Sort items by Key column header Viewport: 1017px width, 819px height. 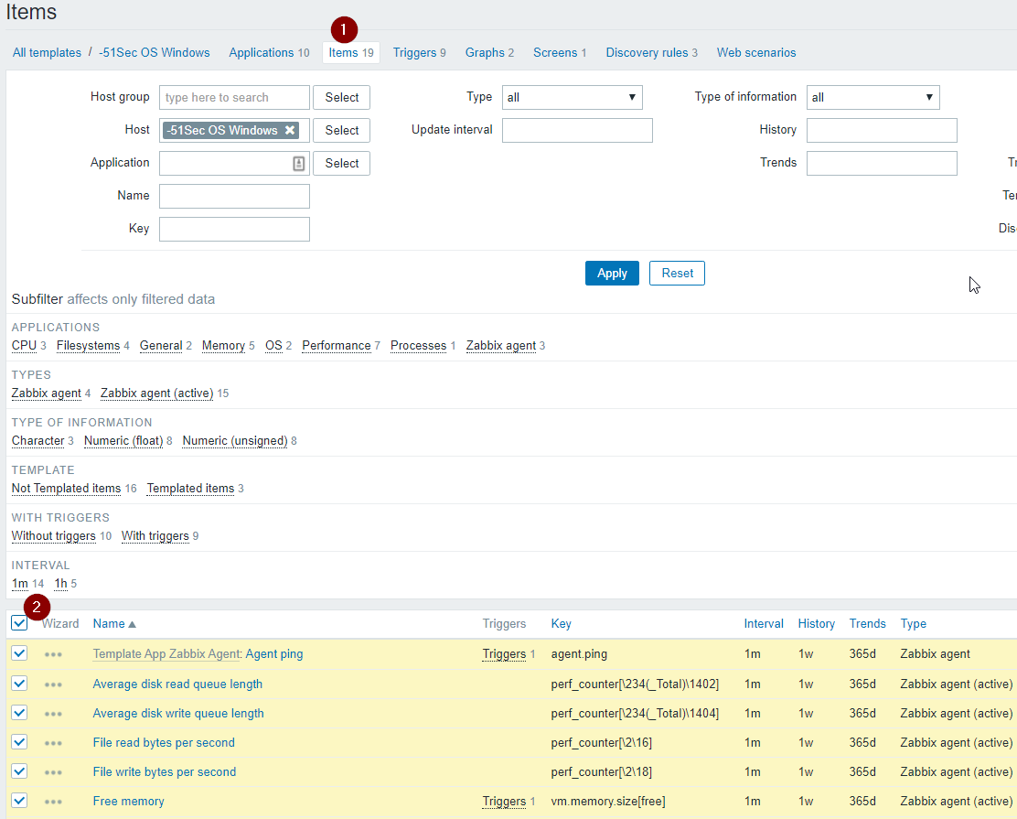[x=561, y=624]
